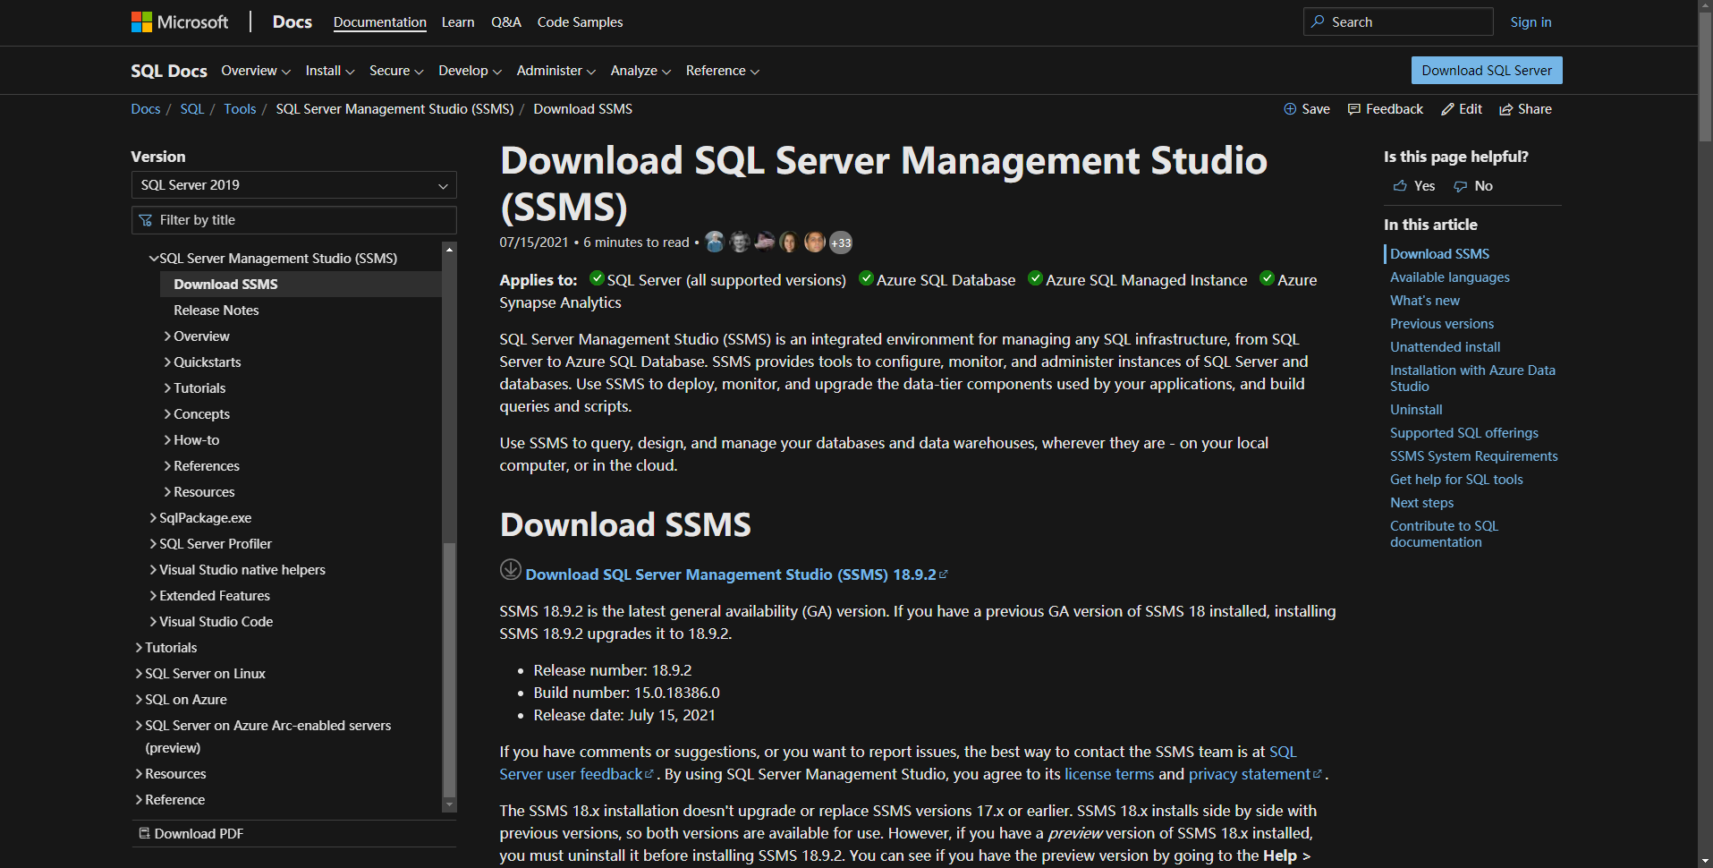The height and width of the screenshot is (868, 1713).
Task: Jump to Next steps section
Action: (1422, 503)
